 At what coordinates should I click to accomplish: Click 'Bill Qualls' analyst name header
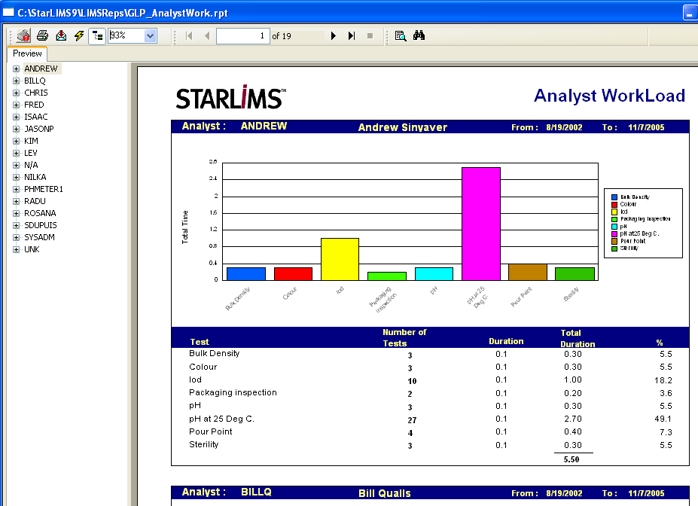[x=385, y=493]
